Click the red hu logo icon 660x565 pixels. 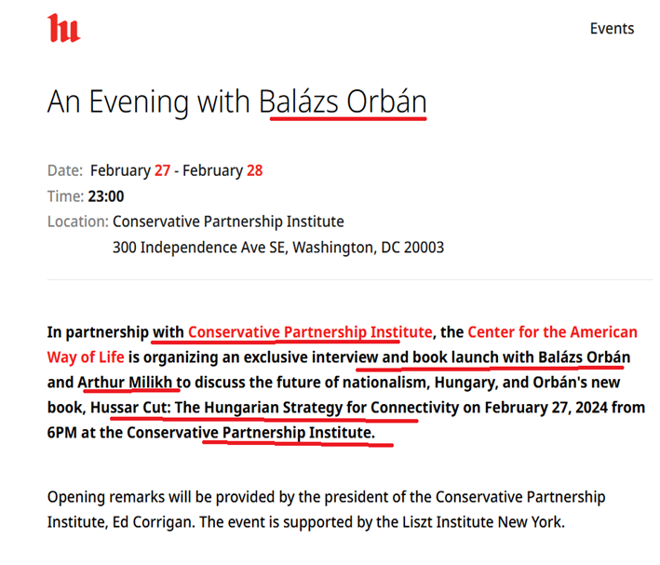63,28
